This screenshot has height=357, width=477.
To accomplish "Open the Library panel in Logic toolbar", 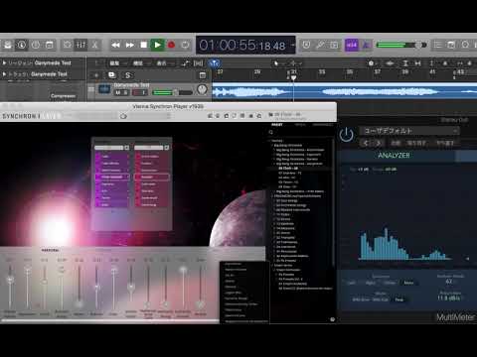I will (7, 45).
